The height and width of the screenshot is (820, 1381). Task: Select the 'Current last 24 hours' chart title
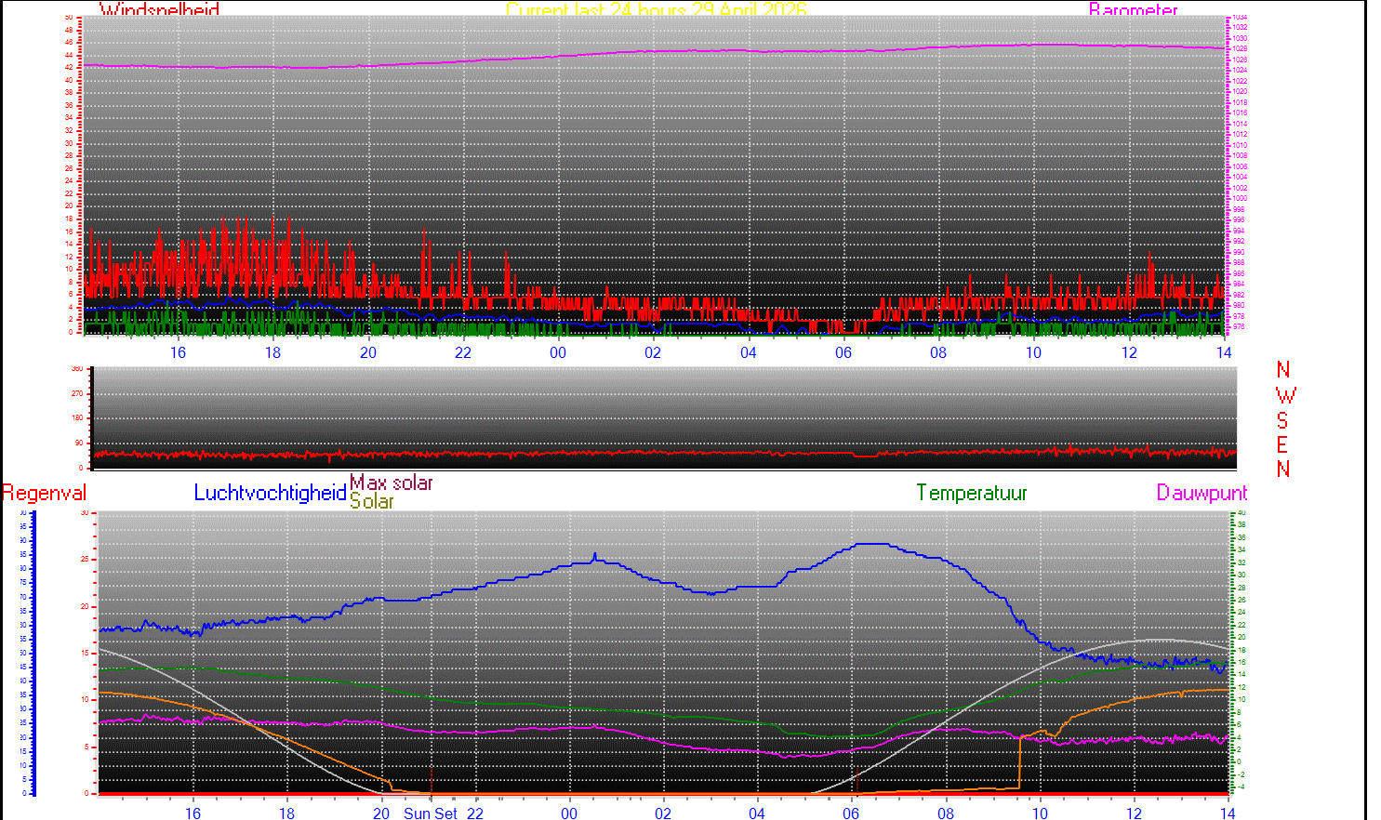click(656, 10)
